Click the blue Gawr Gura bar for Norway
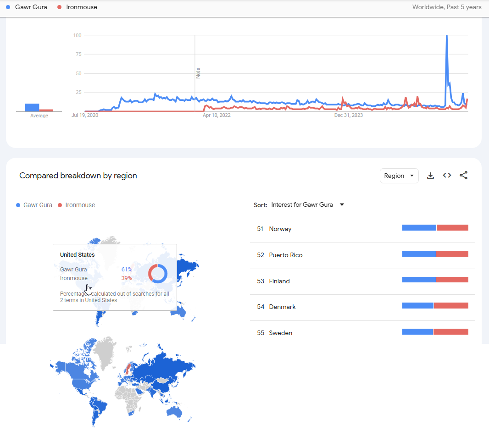489x430 pixels. pyautogui.click(x=419, y=228)
